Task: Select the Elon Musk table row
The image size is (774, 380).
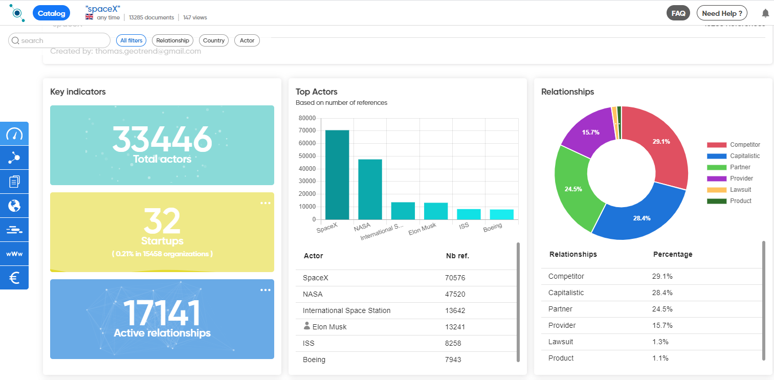Action: pos(406,327)
